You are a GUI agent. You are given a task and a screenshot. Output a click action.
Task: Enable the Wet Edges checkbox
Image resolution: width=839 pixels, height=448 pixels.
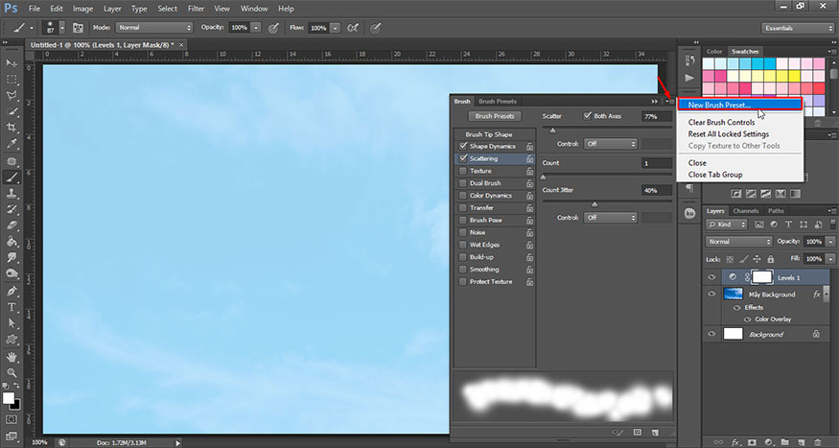pyautogui.click(x=464, y=245)
